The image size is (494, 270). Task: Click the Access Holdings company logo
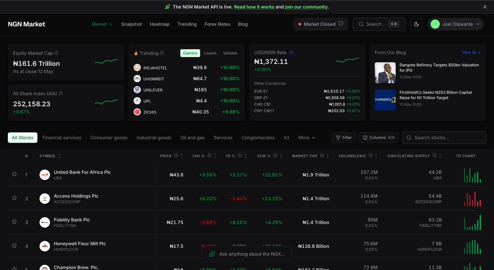point(44,198)
